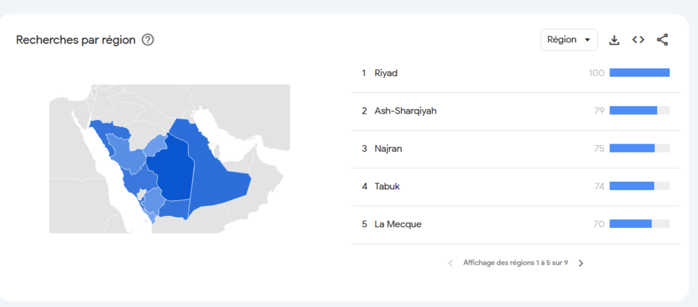Select Riyad in the region list

[386, 73]
